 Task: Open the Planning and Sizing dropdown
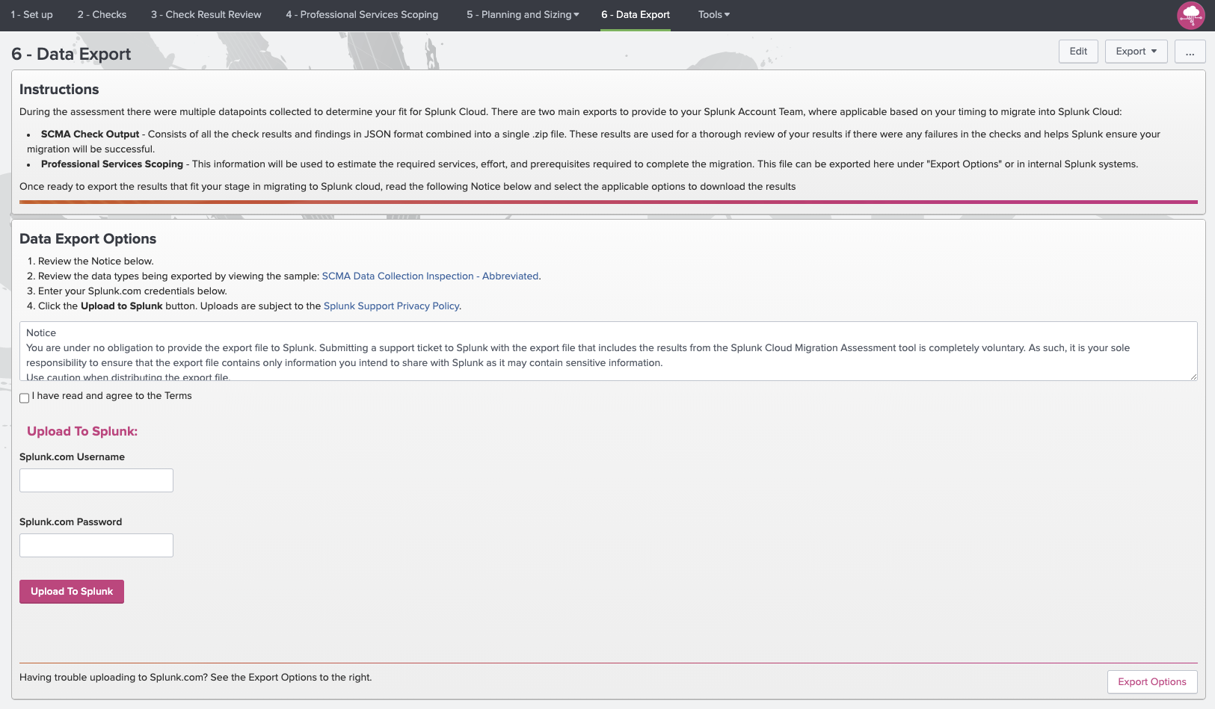tap(522, 14)
